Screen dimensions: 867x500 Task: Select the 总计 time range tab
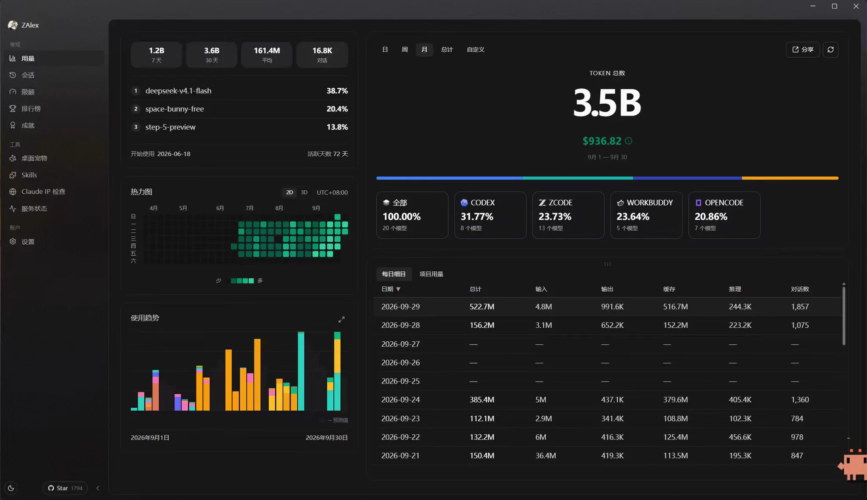(447, 50)
